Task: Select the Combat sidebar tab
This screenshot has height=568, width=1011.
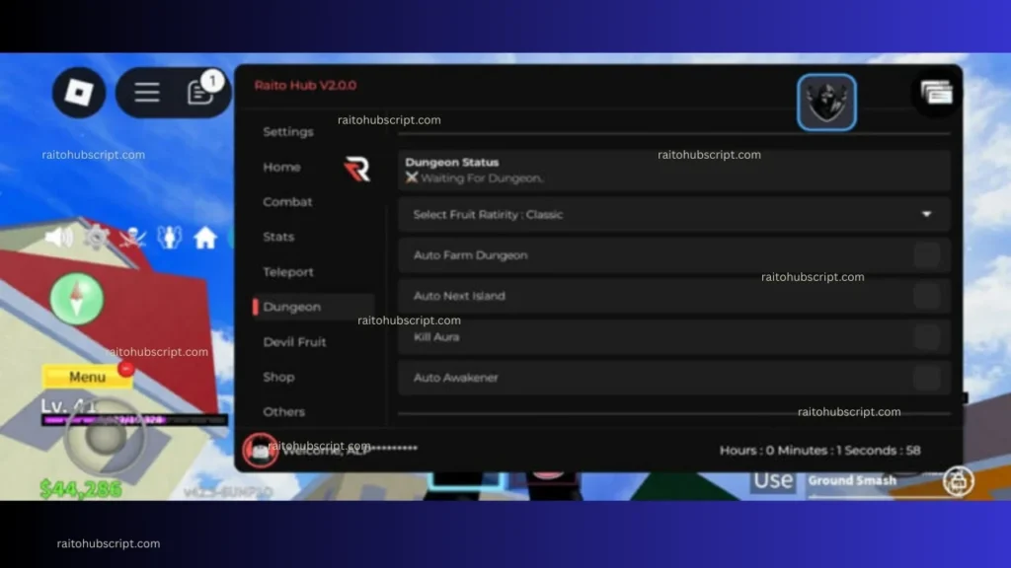Action: (287, 201)
